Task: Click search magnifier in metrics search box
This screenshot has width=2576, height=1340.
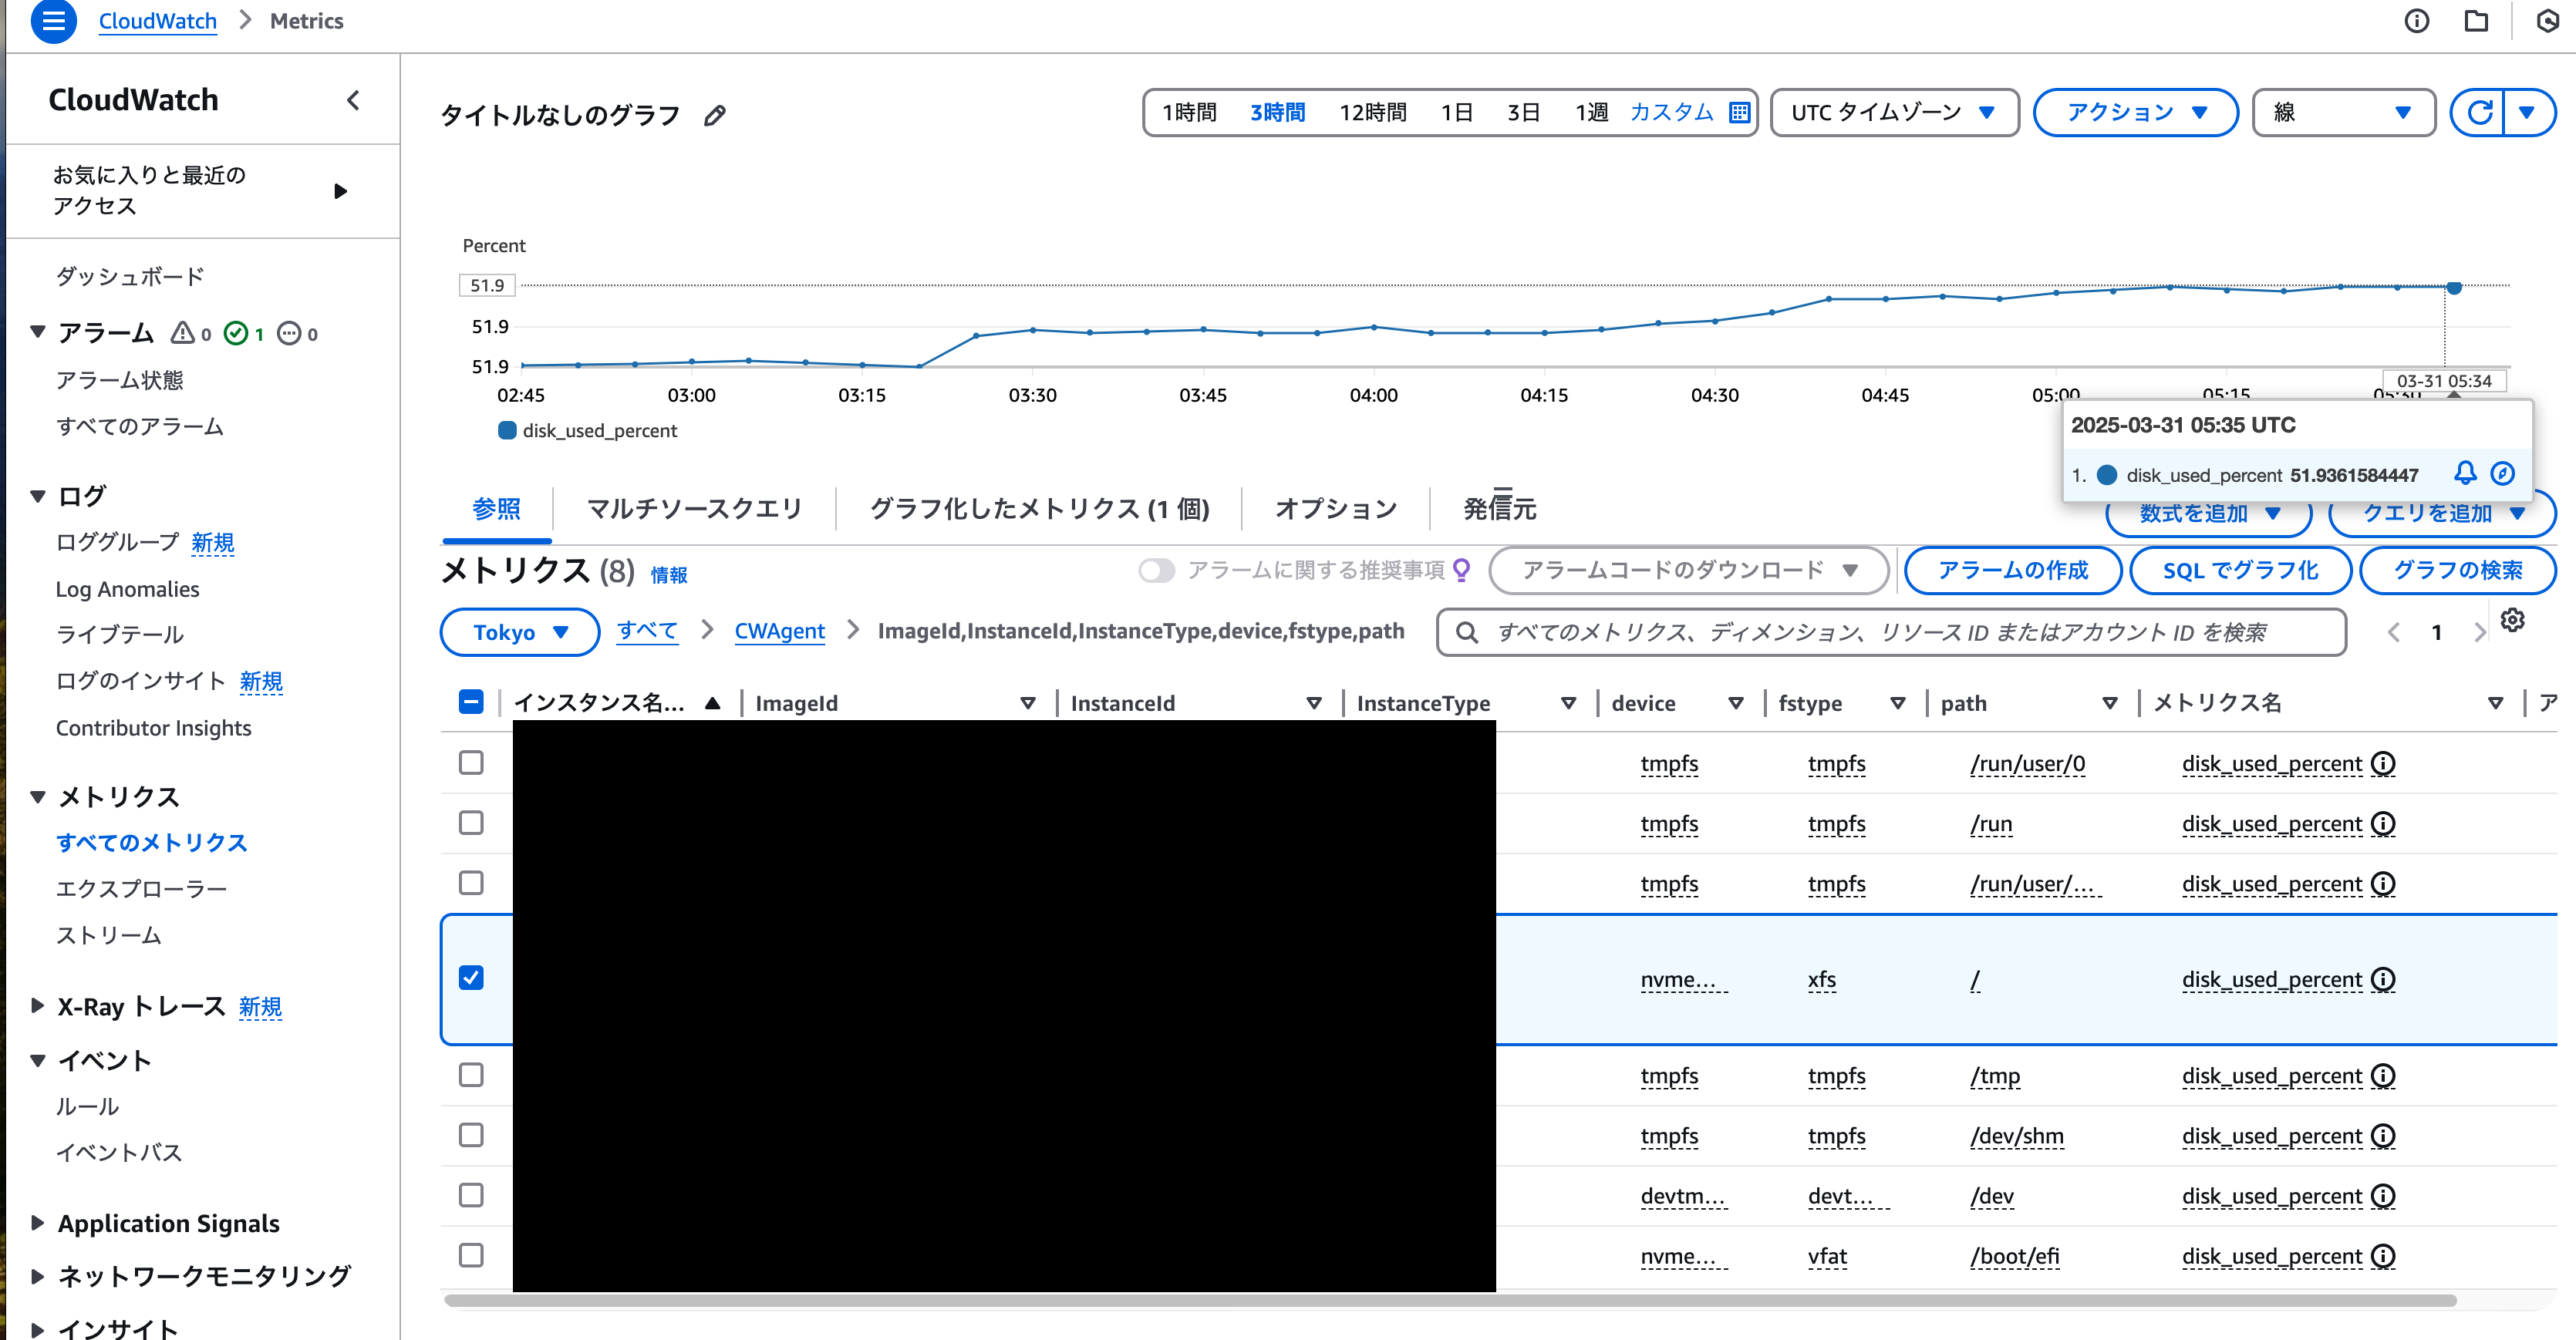Action: [x=1467, y=632]
